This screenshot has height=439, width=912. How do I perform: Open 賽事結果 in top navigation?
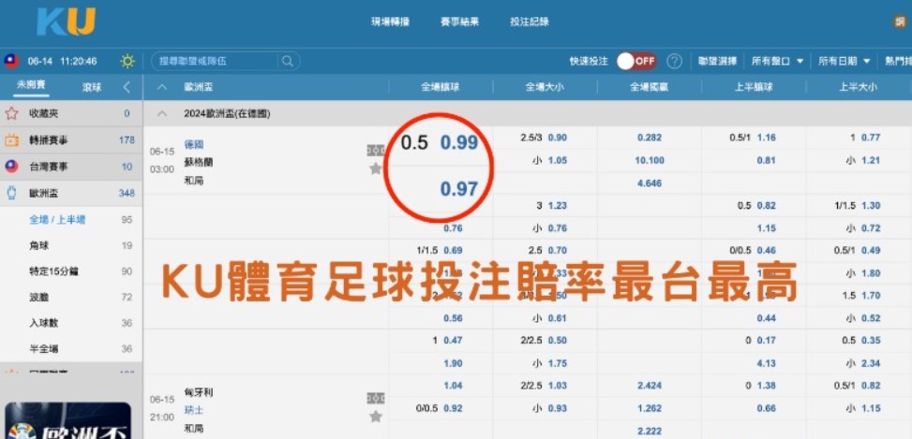click(x=459, y=22)
